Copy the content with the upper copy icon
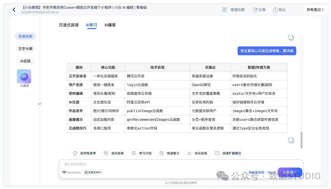This screenshot has height=189, width=331. coord(291,38)
